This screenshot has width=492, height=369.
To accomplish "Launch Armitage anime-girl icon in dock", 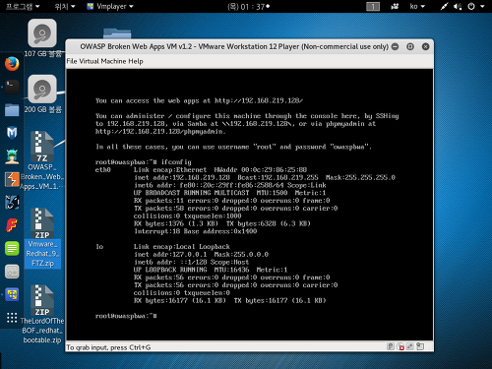I will [12, 156].
